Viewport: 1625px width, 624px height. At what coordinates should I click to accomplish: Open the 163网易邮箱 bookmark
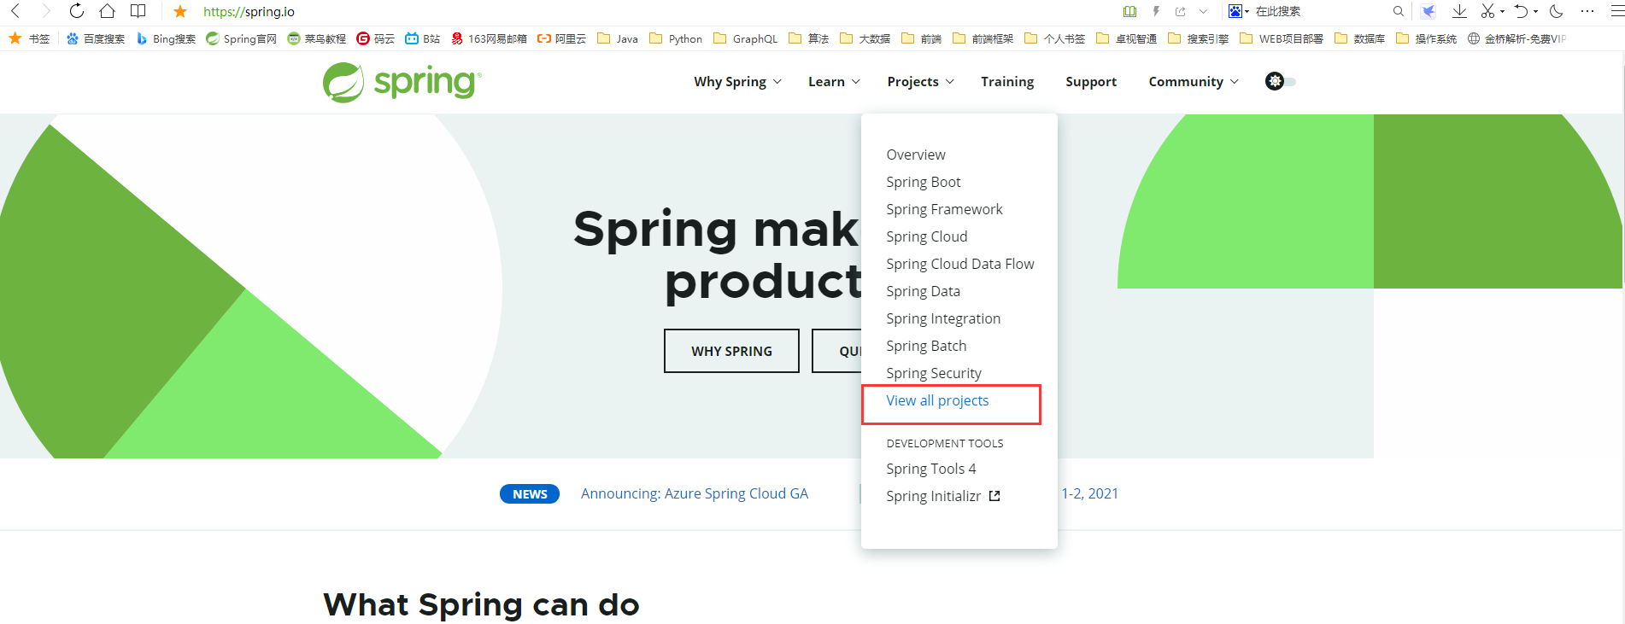click(489, 38)
